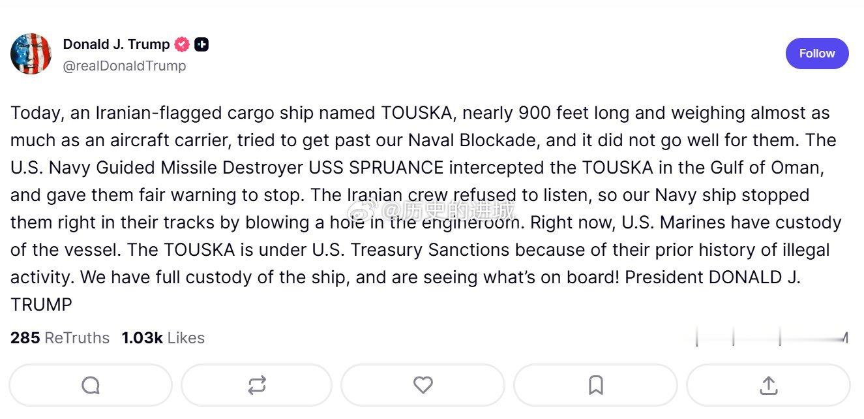
Task: Click the closing TRUMP signature word
Action: (x=41, y=305)
